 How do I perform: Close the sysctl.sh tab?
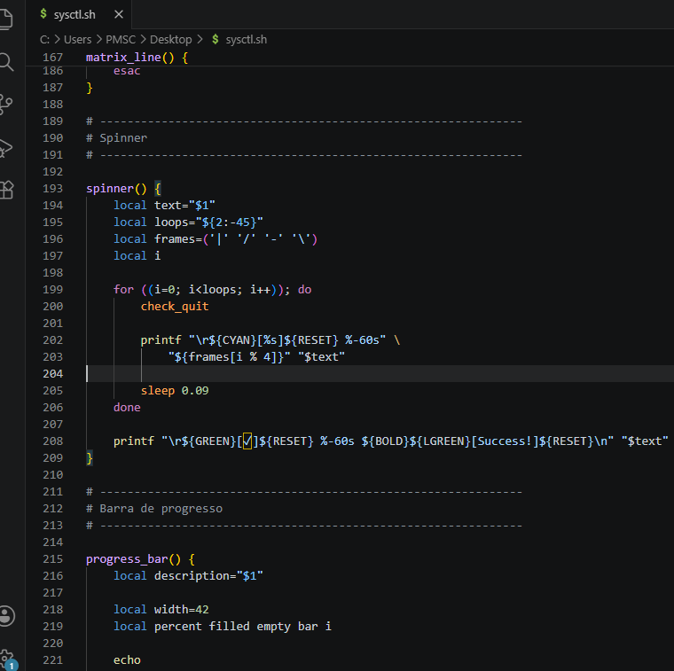coord(119,14)
